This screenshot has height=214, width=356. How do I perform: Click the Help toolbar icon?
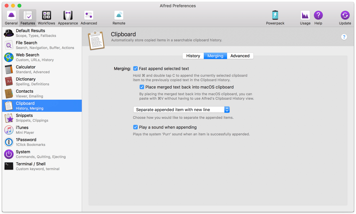318,15
